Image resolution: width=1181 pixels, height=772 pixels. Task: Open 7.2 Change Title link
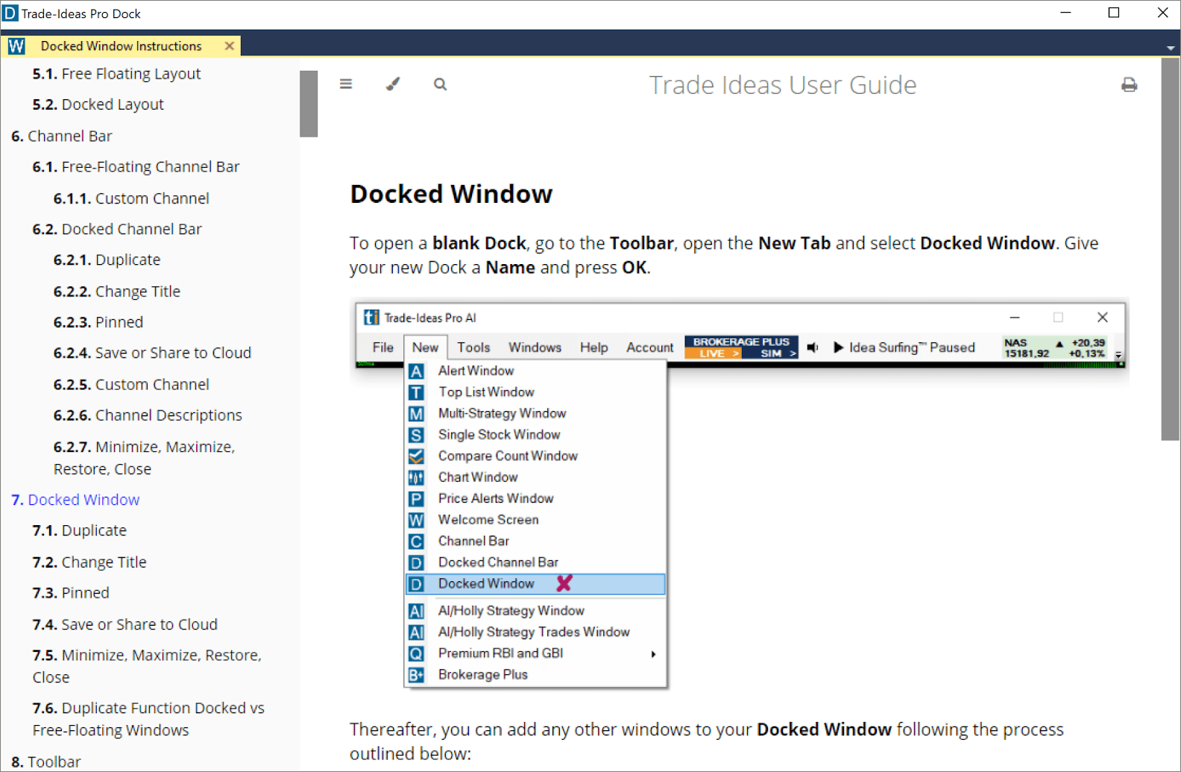pos(89,562)
